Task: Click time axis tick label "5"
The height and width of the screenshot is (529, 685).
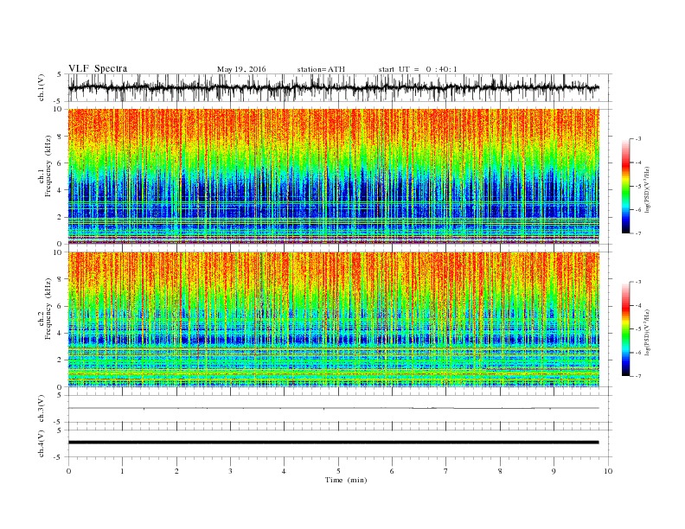Action: pos(338,471)
